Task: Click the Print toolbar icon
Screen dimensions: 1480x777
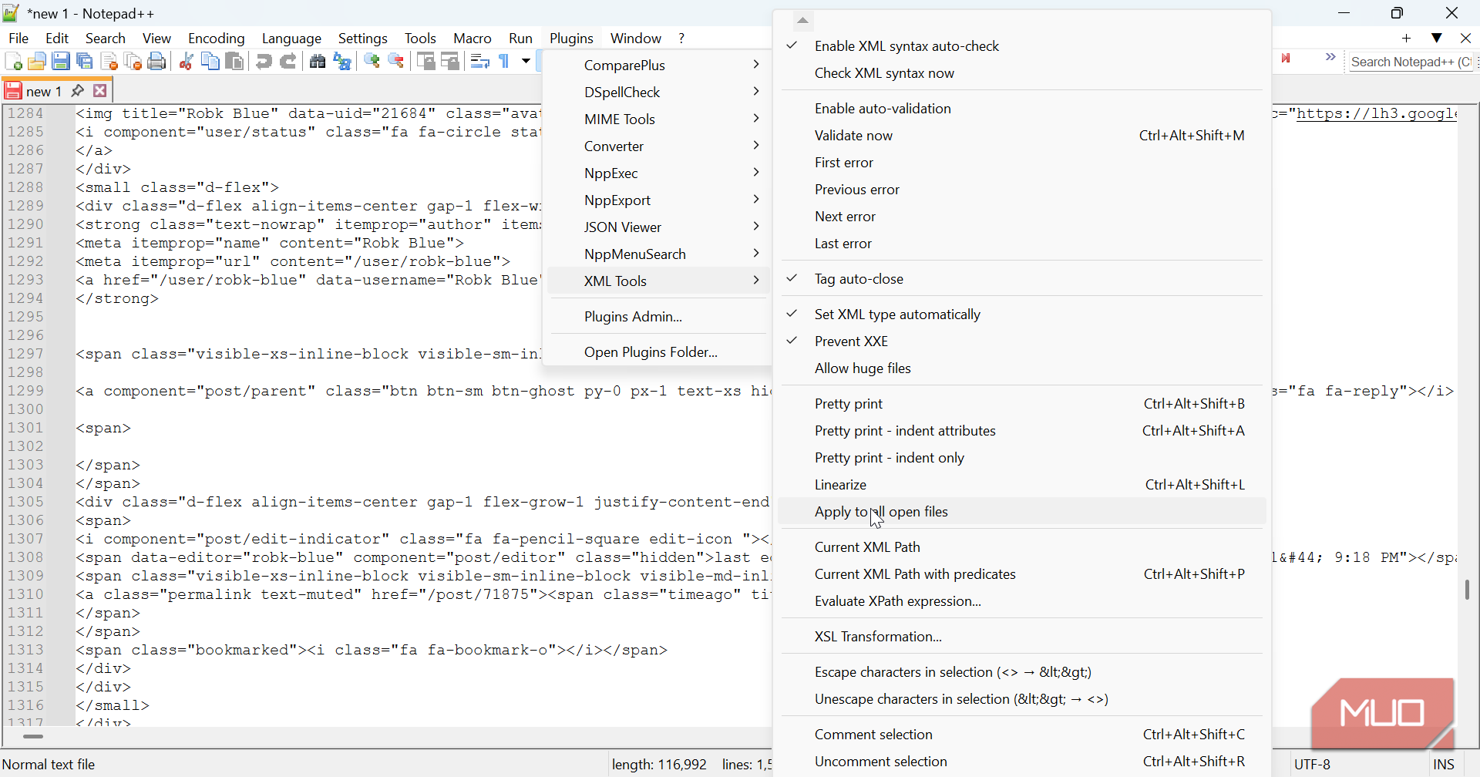Action: (157, 62)
